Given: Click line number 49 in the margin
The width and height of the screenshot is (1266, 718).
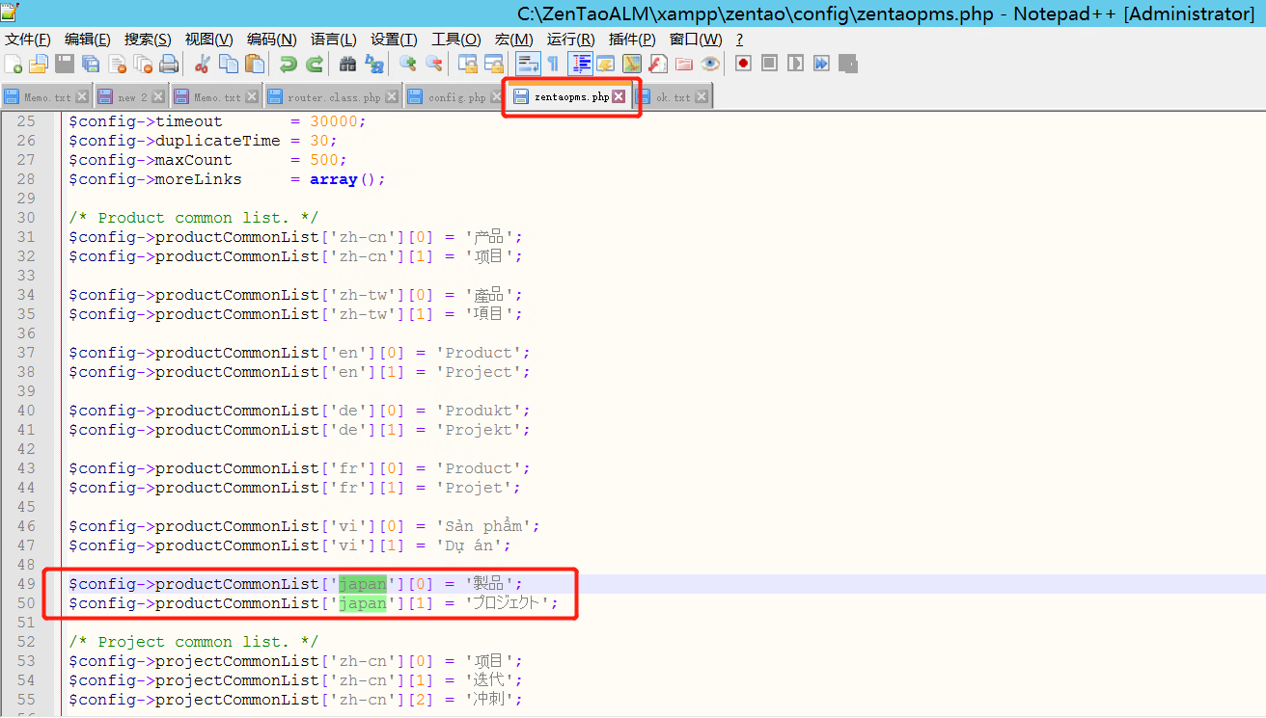Looking at the screenshot, I should coord(26,584).
